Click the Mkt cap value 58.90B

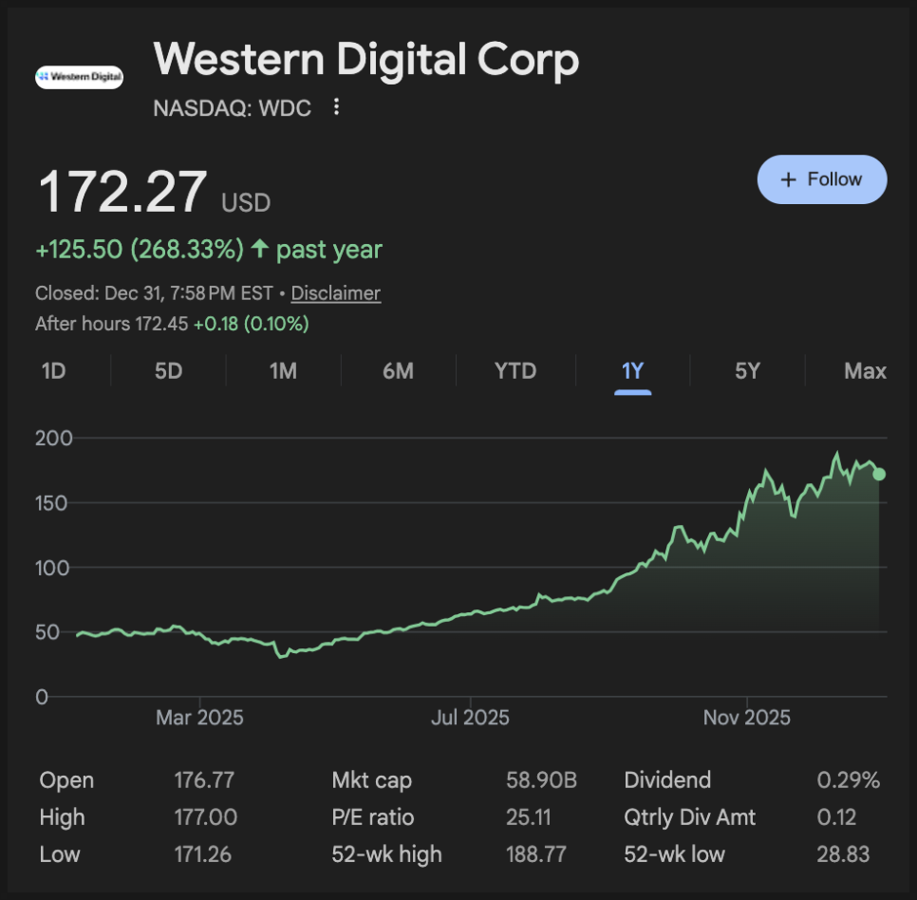[x=541, y=780]
